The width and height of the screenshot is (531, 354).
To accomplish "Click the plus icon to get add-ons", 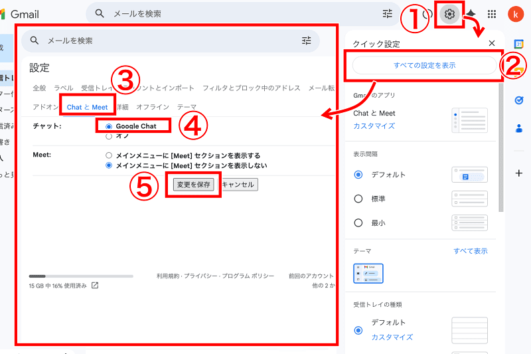I will click(519, 173).
